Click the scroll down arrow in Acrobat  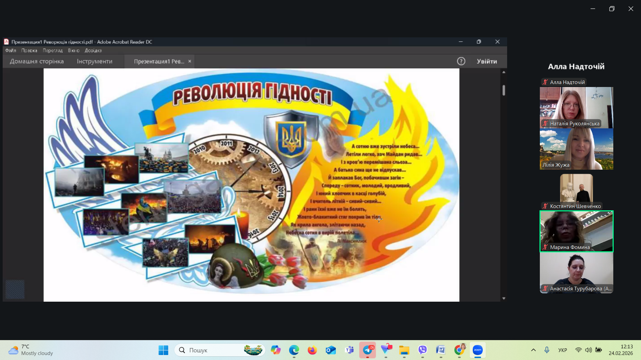[x=504, y=298]
